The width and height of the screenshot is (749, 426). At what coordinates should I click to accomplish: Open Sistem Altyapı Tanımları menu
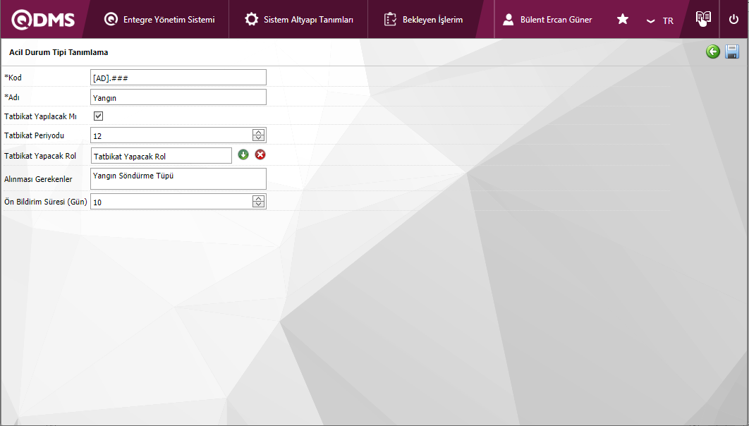[x=298, y=20]
